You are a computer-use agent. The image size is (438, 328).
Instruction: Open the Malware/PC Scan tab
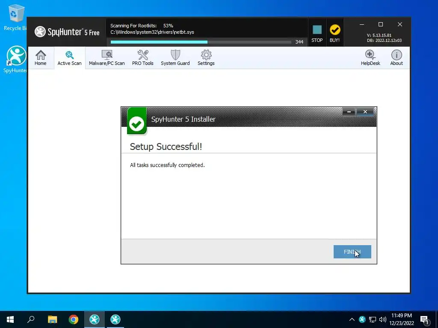coord(107,58)
